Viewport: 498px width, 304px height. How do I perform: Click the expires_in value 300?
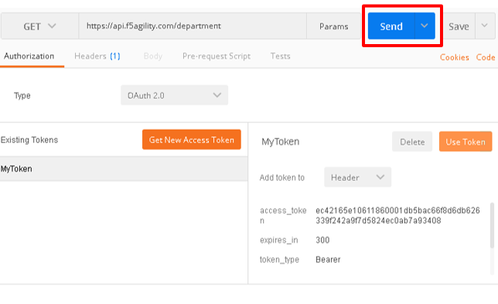coord(322,240)
